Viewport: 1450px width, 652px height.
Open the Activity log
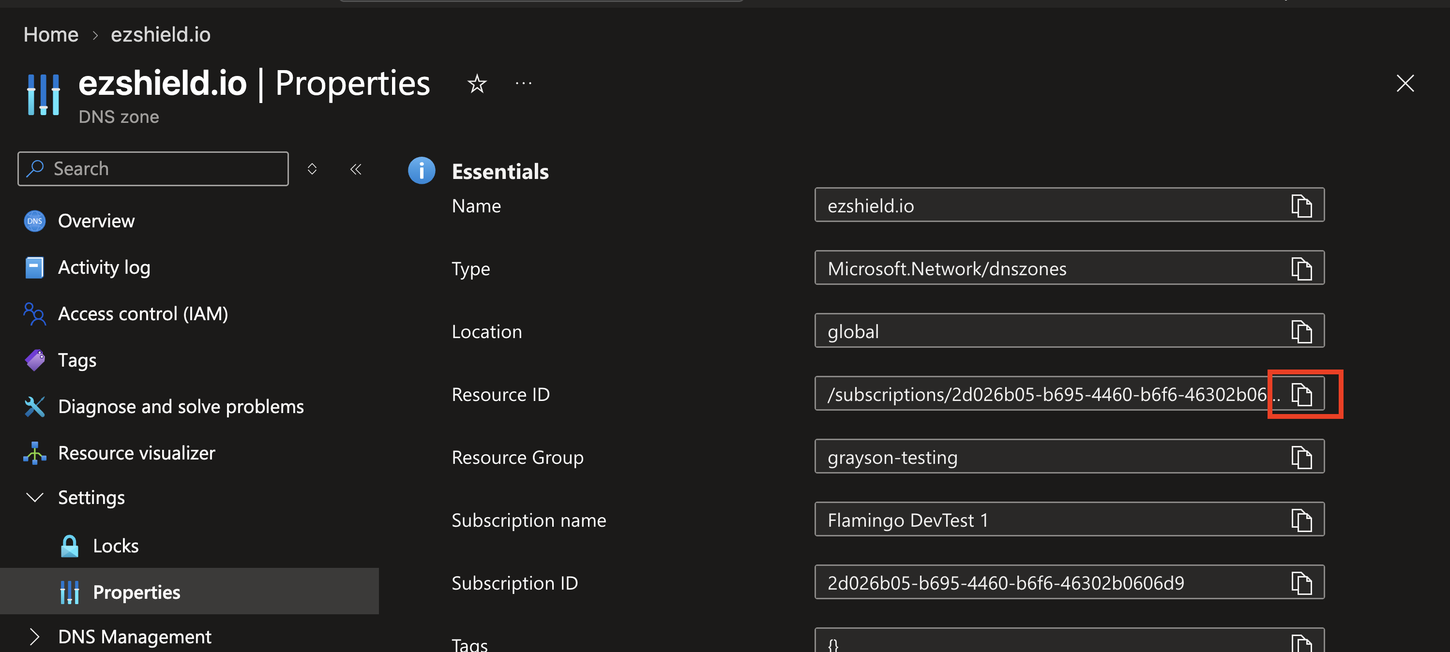[x=104, y=267]
